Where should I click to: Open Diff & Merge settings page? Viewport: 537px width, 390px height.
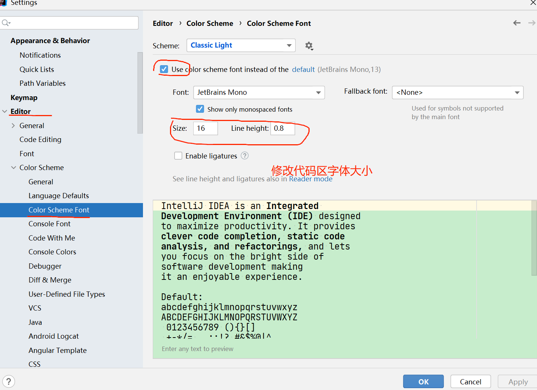[x=50, y=280]
